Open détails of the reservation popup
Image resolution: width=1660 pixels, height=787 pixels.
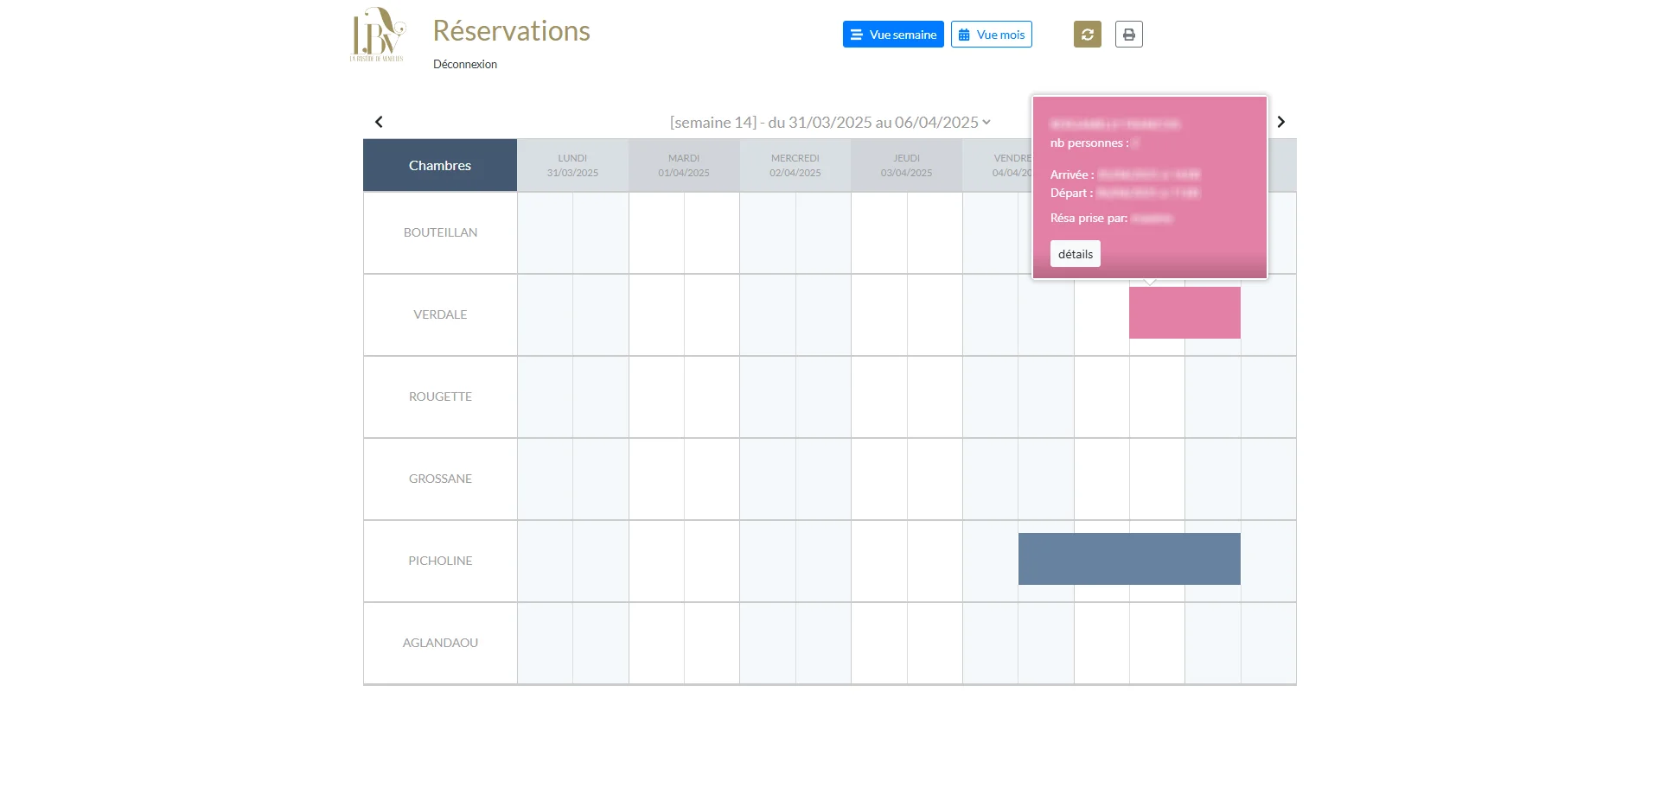tap(1076, 254)
